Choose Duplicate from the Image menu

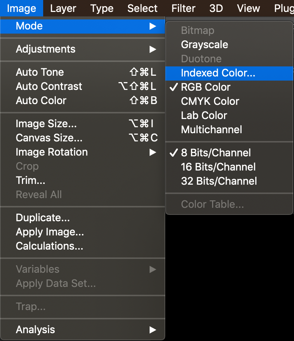[83, 218]
